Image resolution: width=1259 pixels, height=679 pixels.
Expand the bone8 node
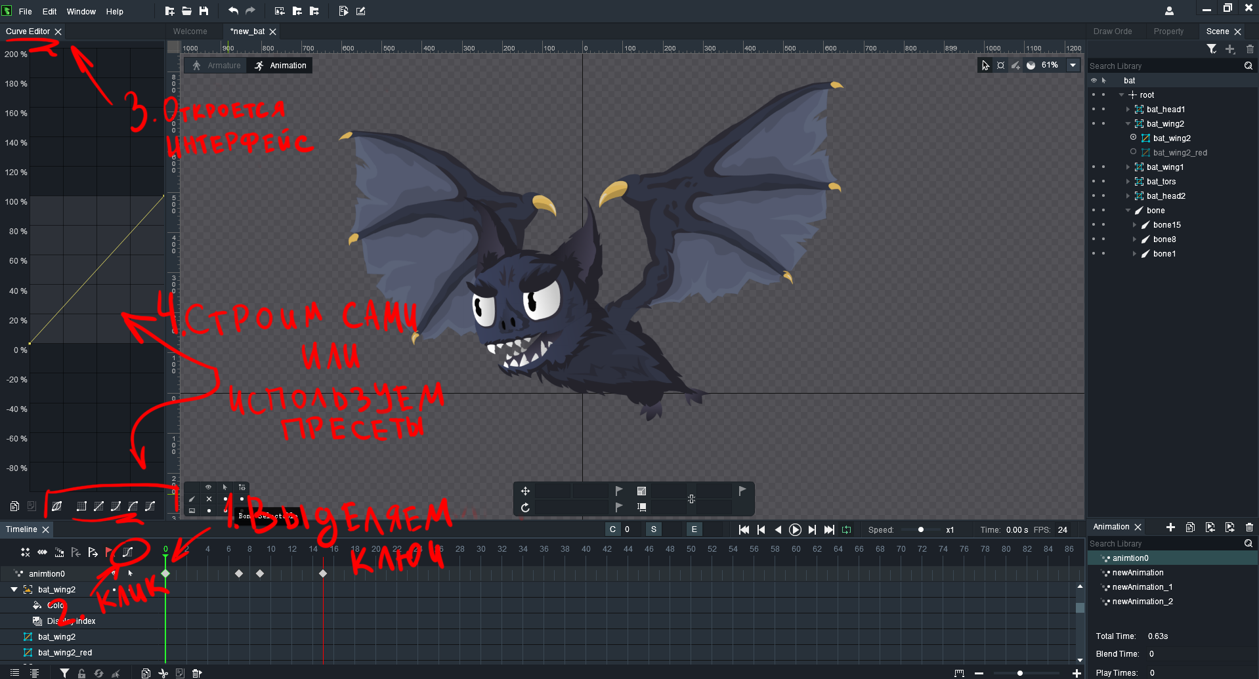(1134, 239)
